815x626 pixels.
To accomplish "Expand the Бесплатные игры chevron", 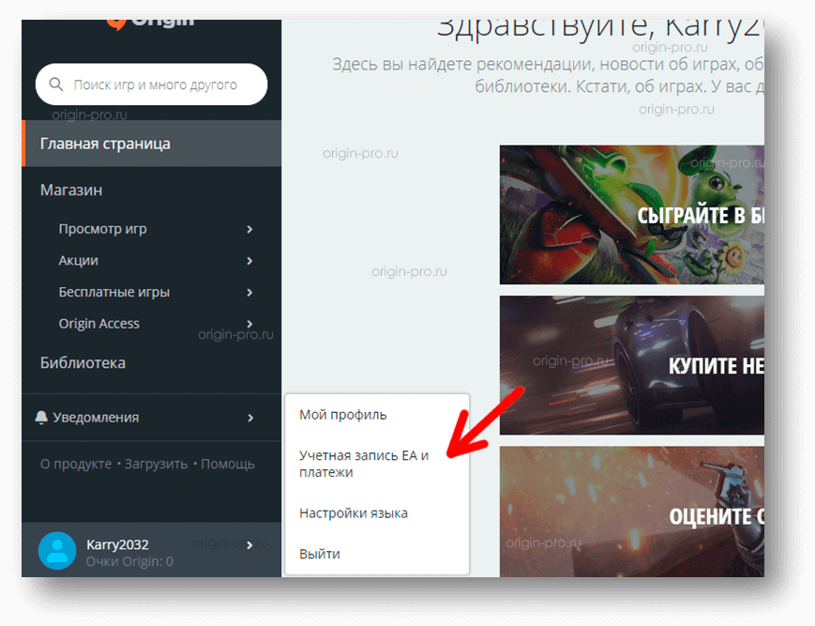I will tap(250, 292).
